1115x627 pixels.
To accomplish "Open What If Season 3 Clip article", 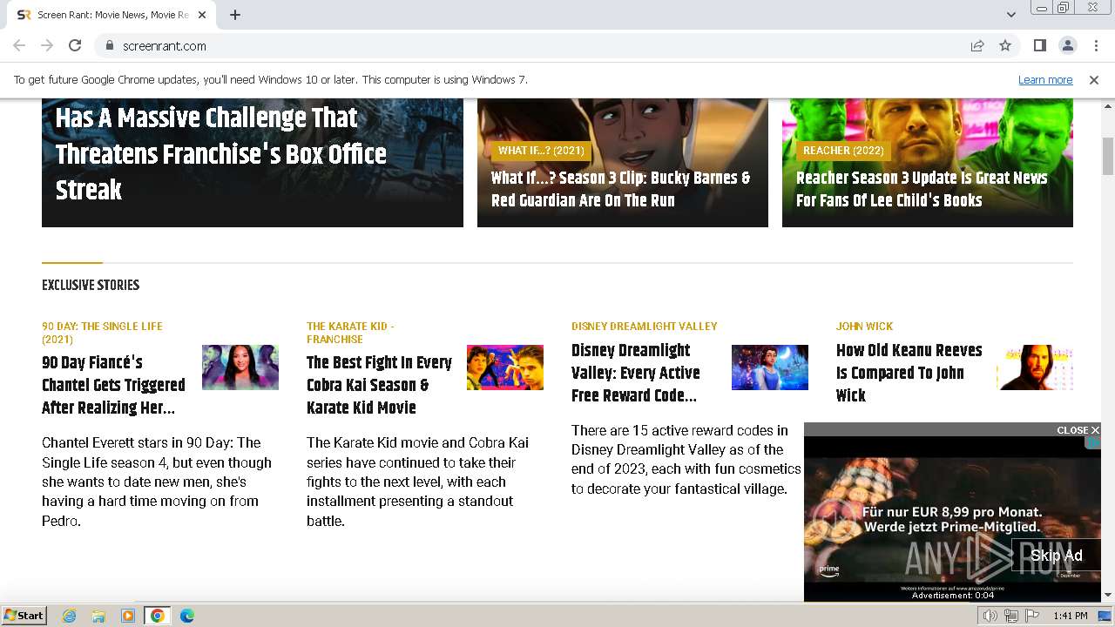I will click(620, 189).
